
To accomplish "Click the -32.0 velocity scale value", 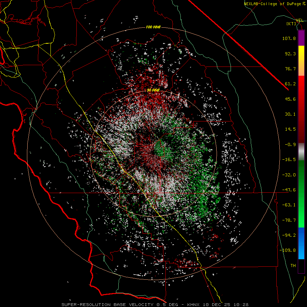I will coord(289,175).
